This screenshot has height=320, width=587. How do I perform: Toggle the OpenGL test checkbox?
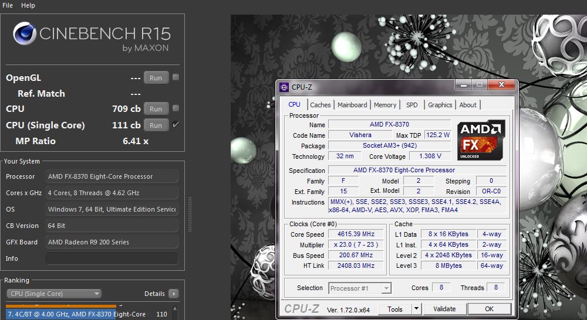click(176, 77)
